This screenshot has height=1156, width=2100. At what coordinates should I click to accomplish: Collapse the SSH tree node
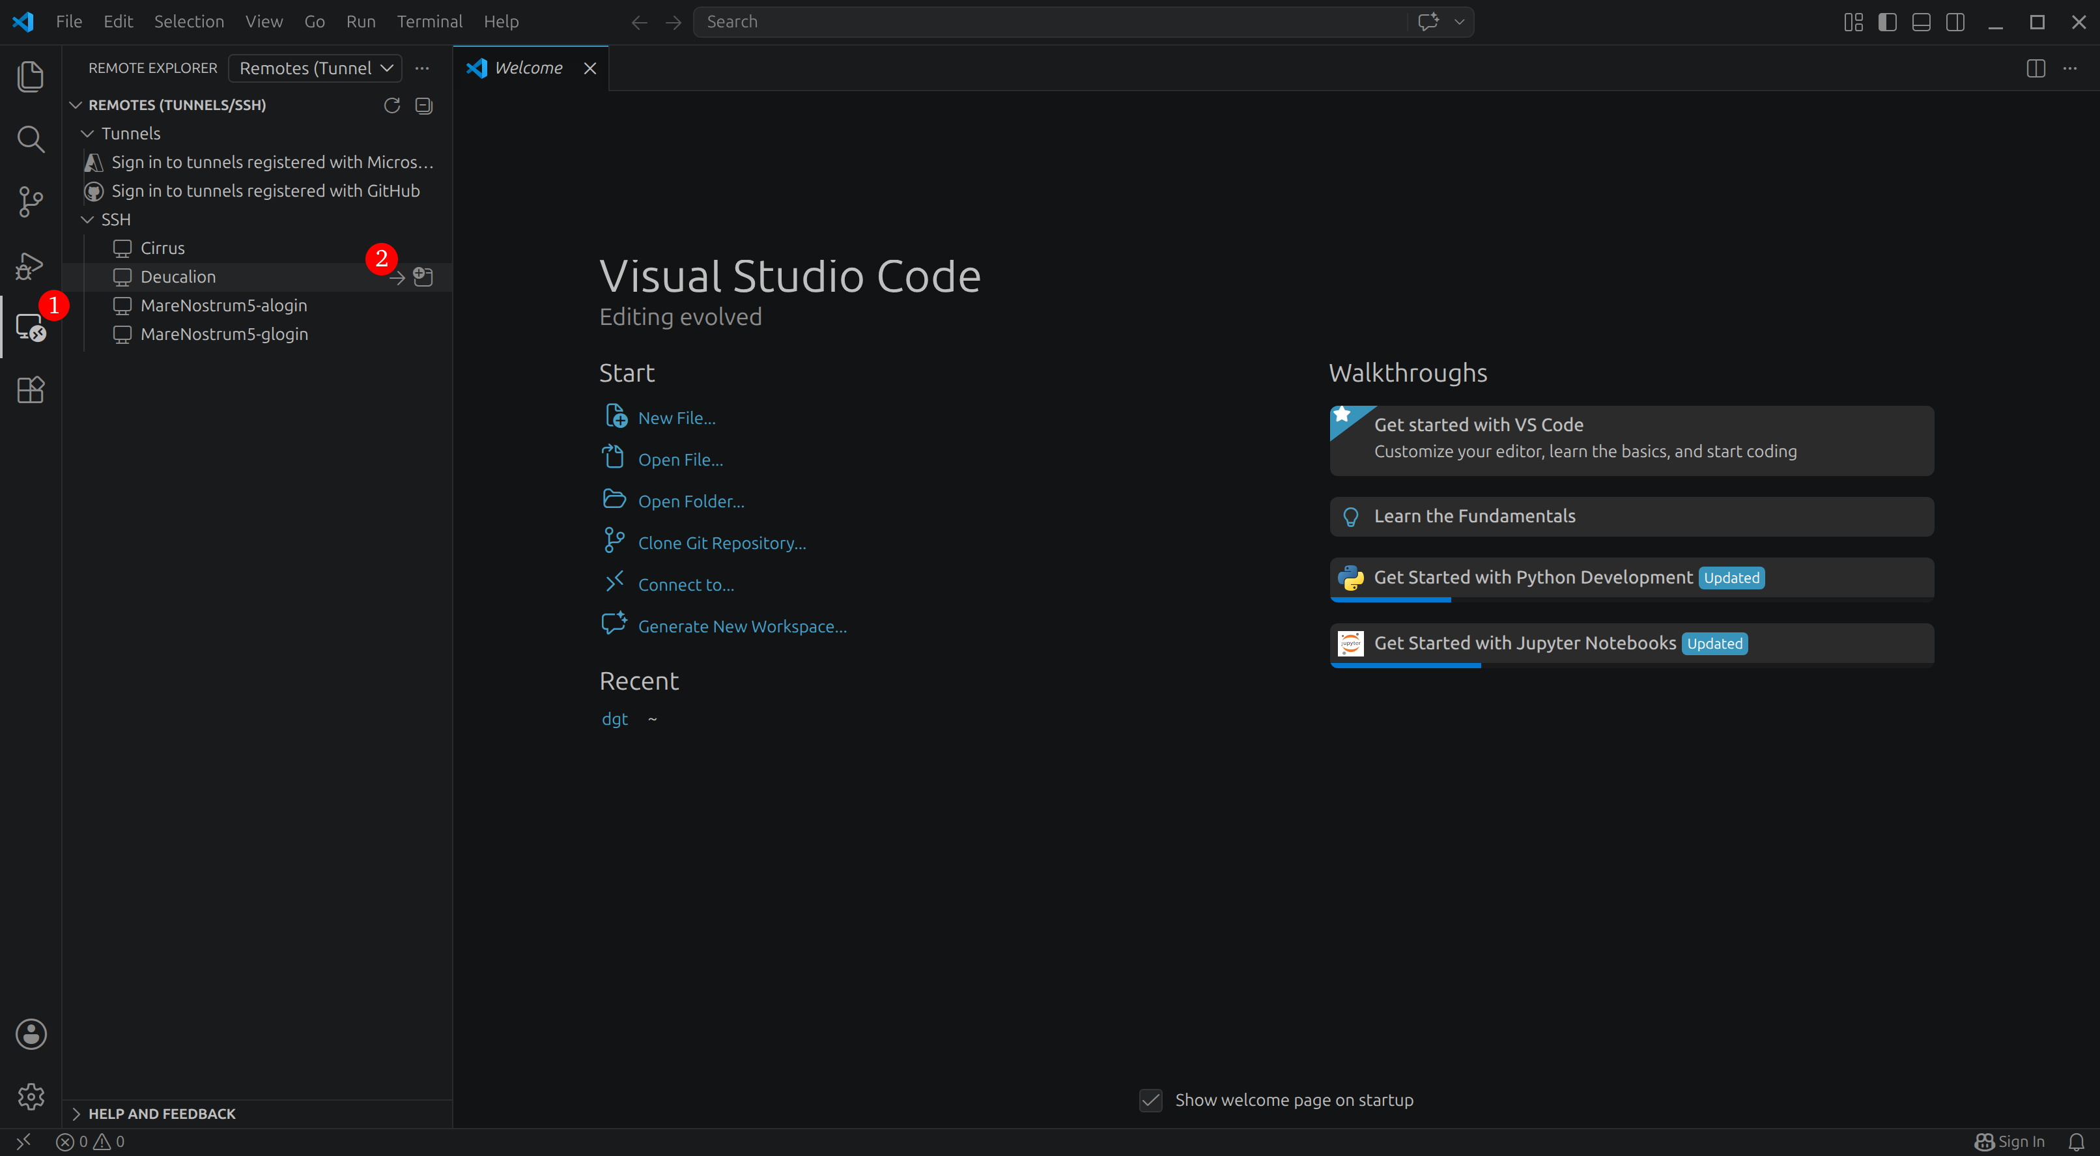tap(87, 219)
